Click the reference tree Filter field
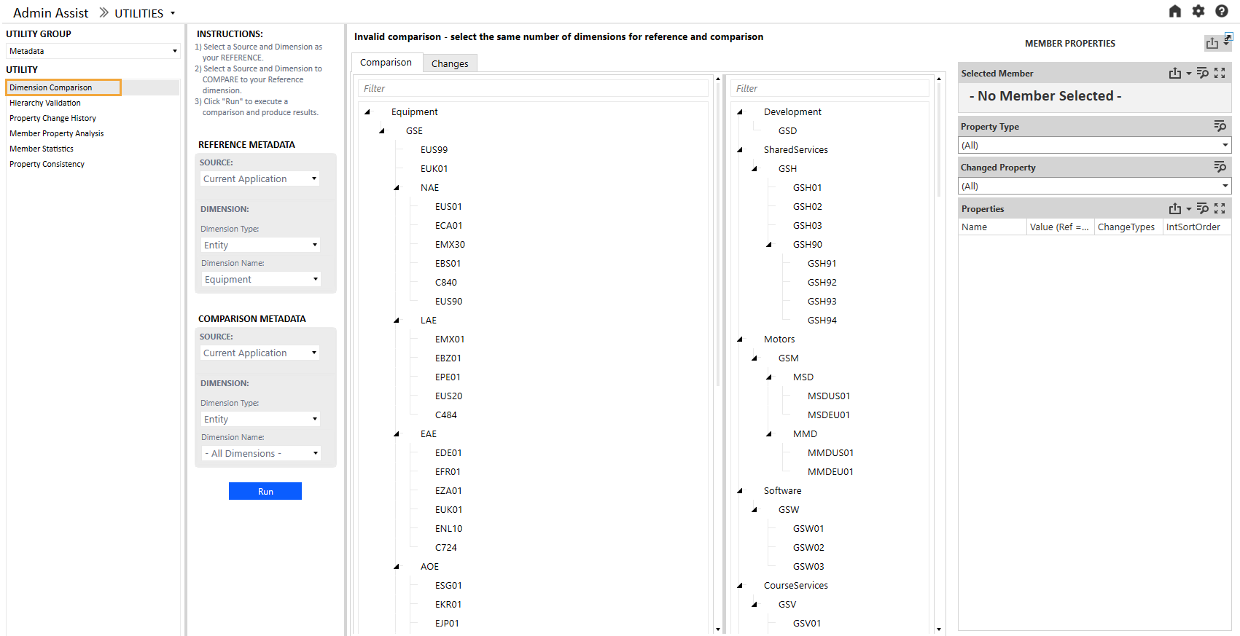The image size is (1240, 636). 532,88
